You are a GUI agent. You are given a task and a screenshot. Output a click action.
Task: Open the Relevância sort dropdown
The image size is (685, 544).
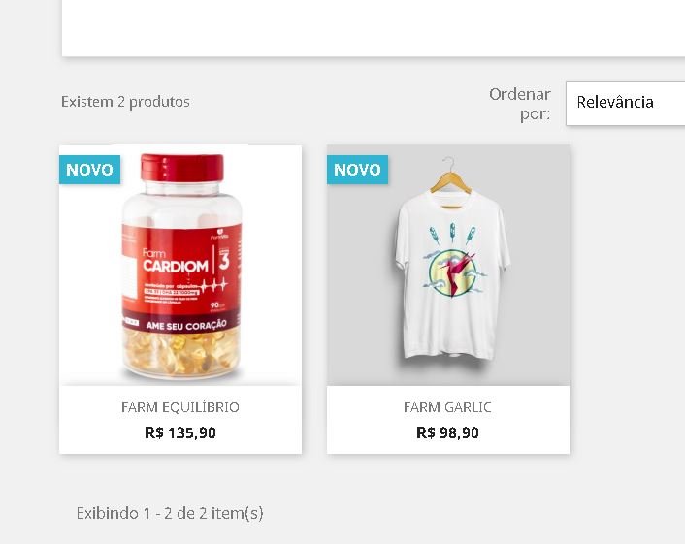click(x=626, y=104)
